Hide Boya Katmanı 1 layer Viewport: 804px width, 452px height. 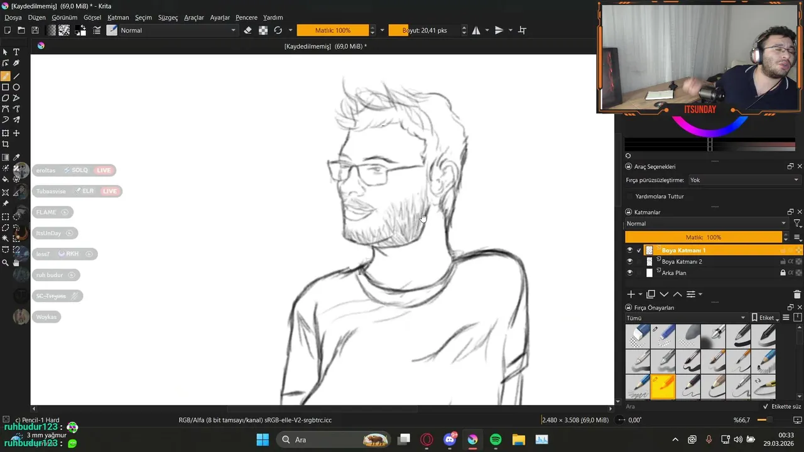[x=630, y=250]
